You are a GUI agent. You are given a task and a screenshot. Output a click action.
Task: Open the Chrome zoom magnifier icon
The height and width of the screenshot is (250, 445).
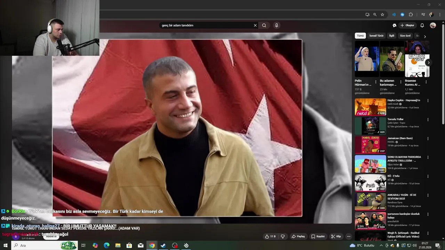pos(375,15)
